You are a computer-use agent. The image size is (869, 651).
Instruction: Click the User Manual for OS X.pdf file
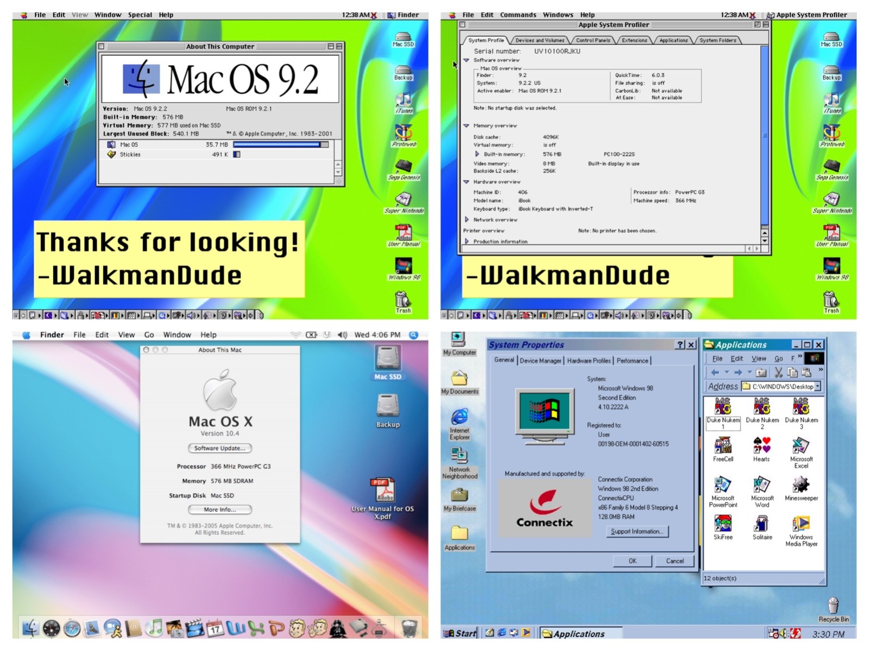[x=382, y=492]
